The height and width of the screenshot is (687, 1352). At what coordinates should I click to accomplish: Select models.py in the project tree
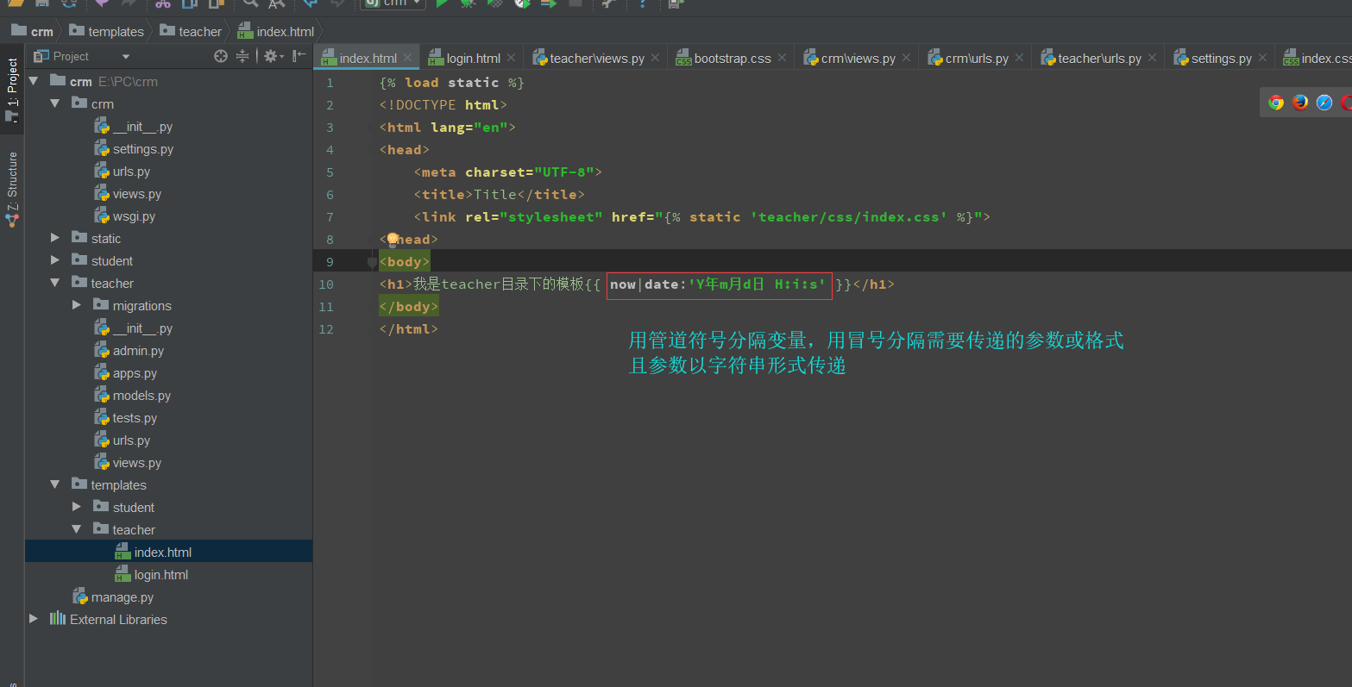coord(141,395)
